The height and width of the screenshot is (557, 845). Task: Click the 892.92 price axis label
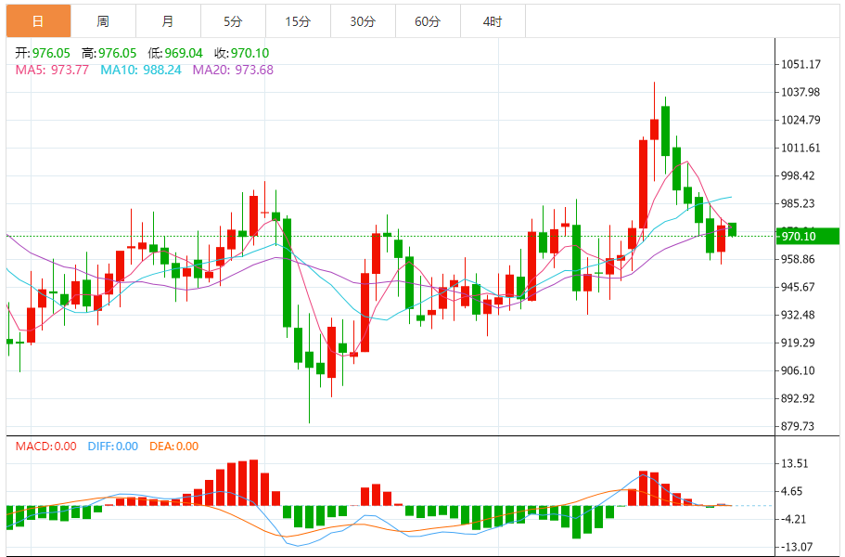(x=798, y=398)
